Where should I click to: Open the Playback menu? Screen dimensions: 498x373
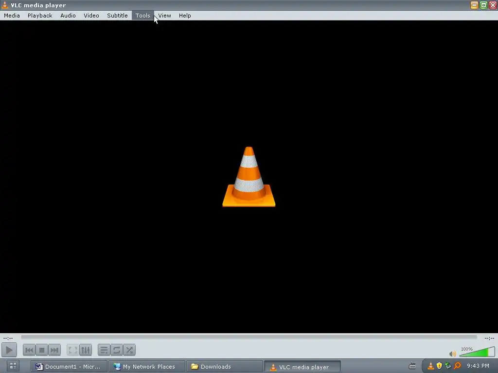pyautogui.click(x=40, y=16)
